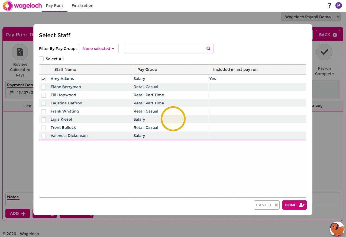Click the name Frank Whitting

tap(64, 111)
